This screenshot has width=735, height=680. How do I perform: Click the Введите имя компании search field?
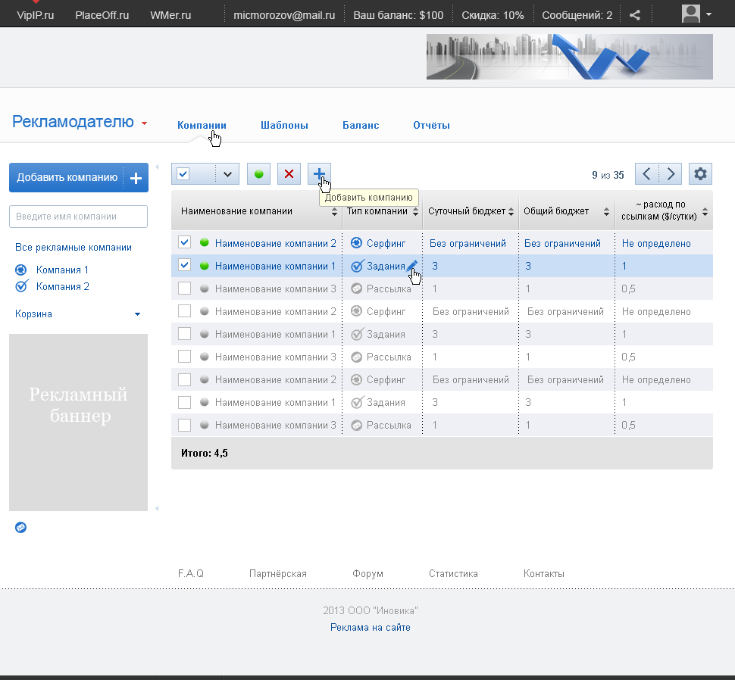pos(78,217)
